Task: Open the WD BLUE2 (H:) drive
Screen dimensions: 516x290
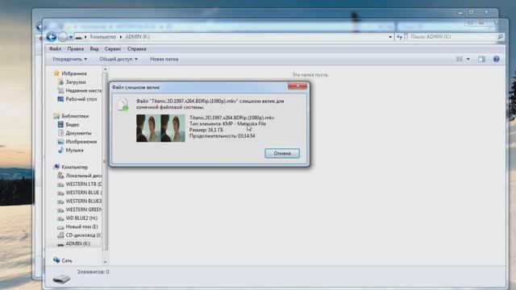Action: point(81,218)
